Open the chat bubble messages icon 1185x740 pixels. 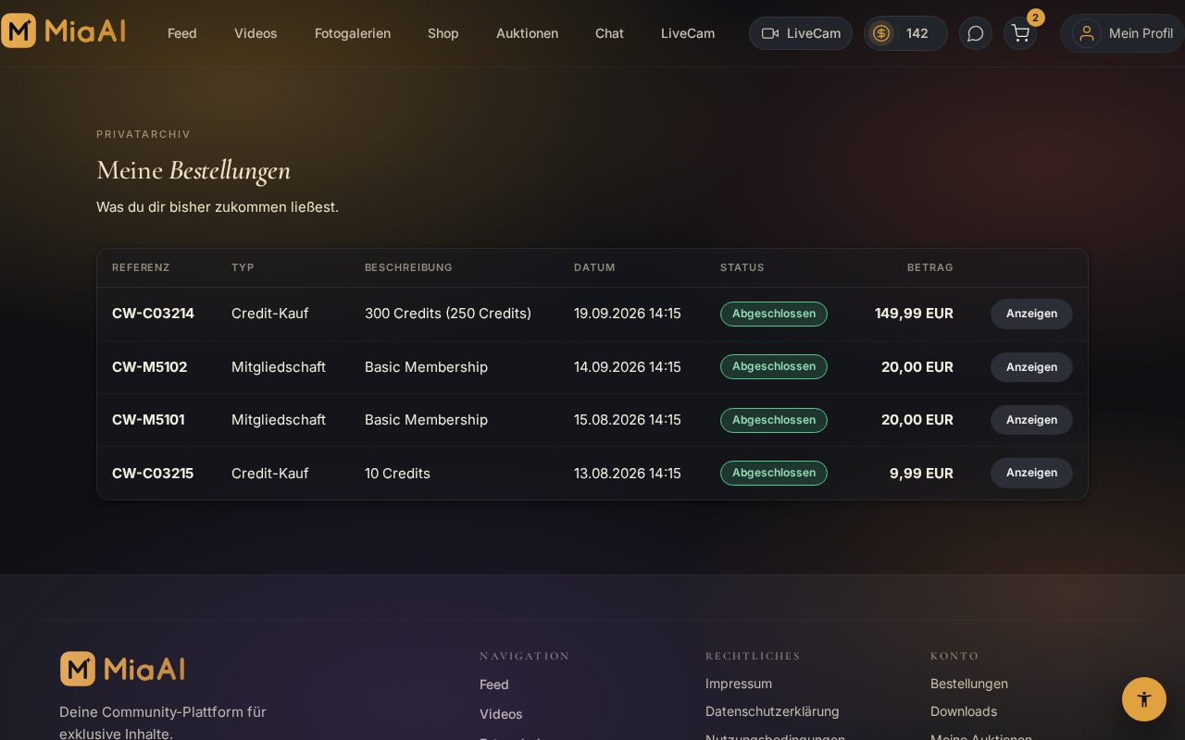[x=975, y=33]
